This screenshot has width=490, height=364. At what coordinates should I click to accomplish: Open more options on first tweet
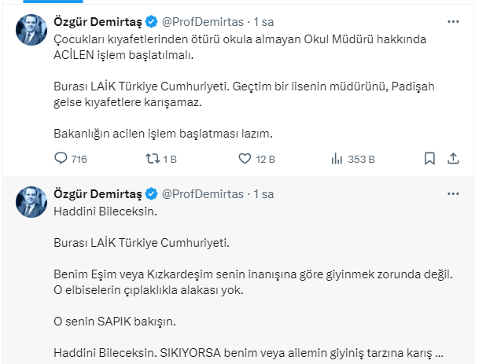pos(453,21)
